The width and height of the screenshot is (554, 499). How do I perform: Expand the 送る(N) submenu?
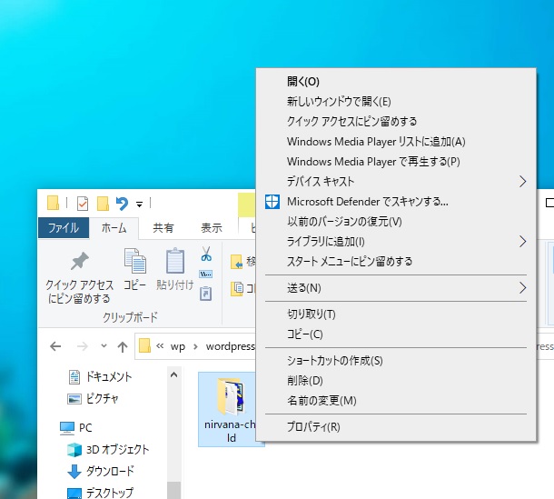pos(522,288)
